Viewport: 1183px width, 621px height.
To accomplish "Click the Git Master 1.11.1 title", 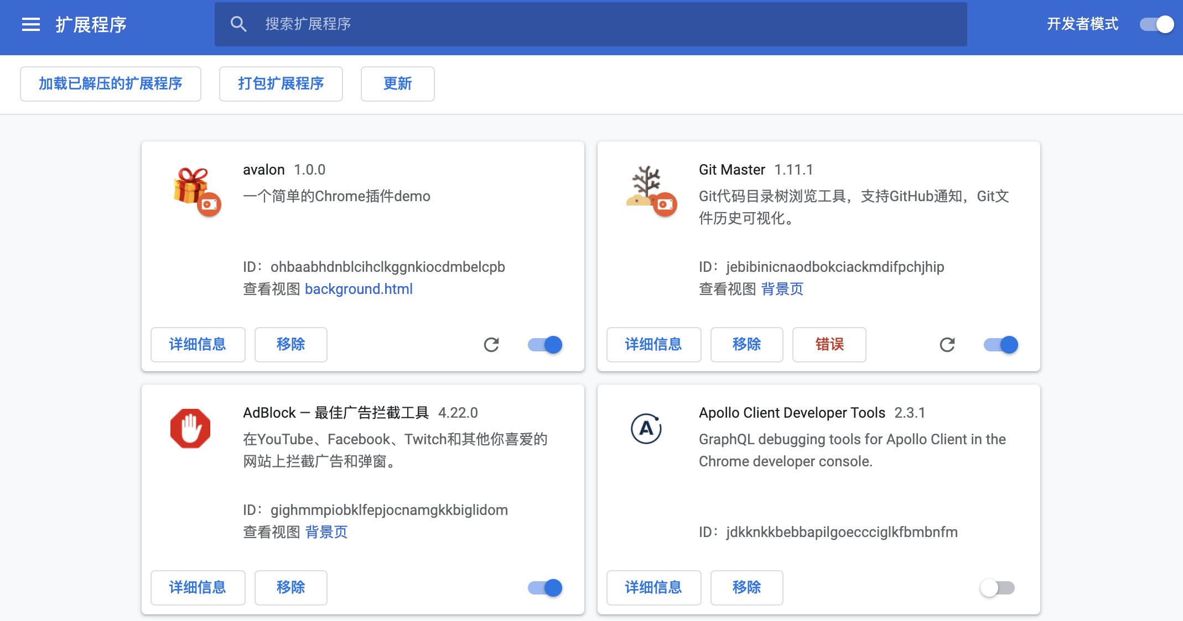I will tap(756, 170).
